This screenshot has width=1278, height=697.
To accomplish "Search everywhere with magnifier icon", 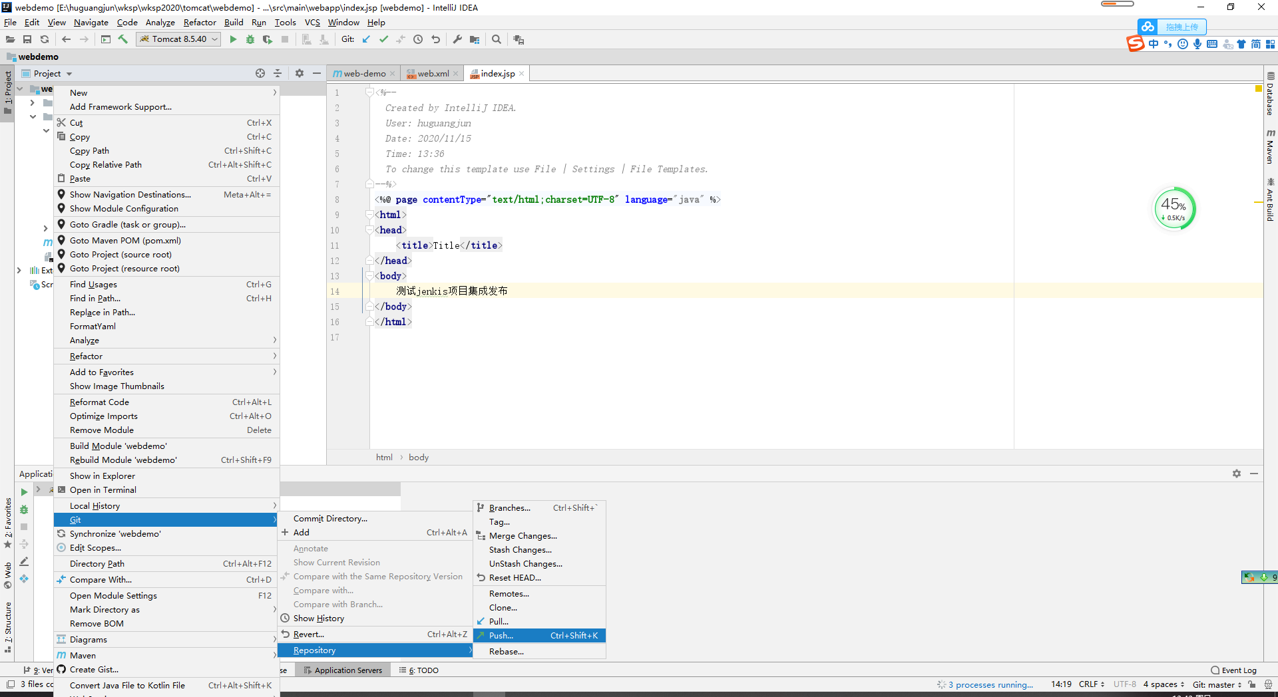I will pyautogui.click(x=497, y=39).
